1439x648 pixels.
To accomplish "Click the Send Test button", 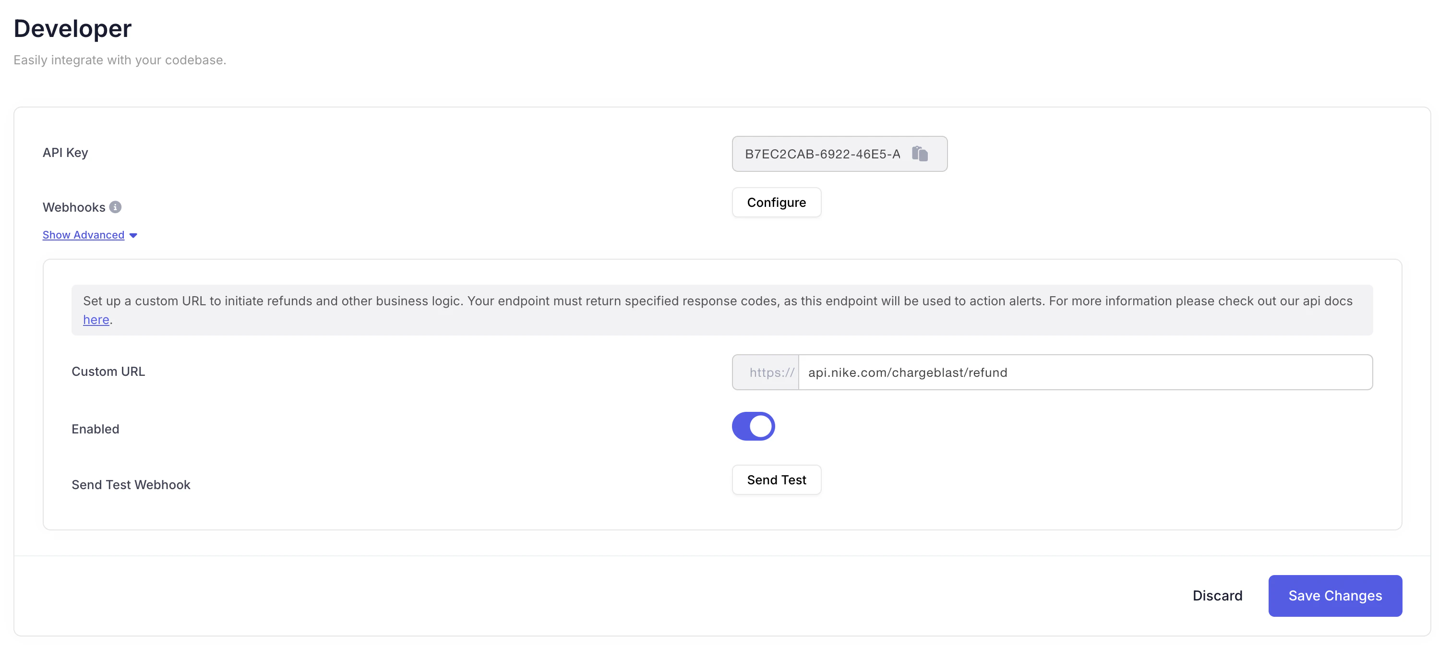I will click(776, 480).
